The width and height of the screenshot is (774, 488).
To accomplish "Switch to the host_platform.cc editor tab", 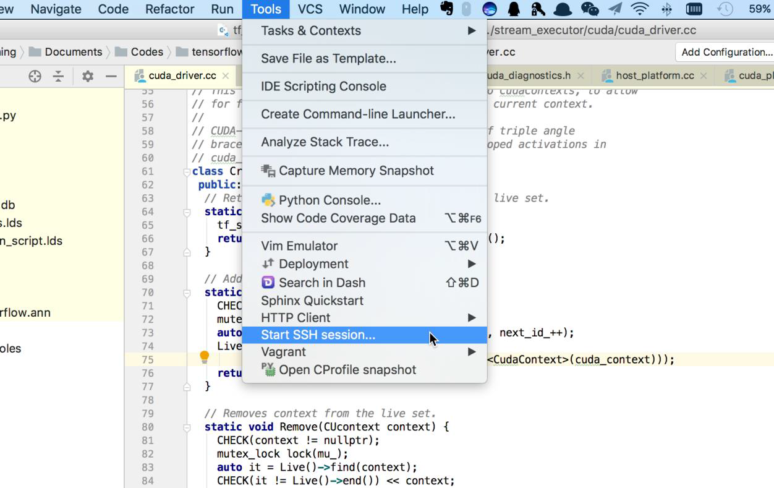I will (x=654, y=75).
